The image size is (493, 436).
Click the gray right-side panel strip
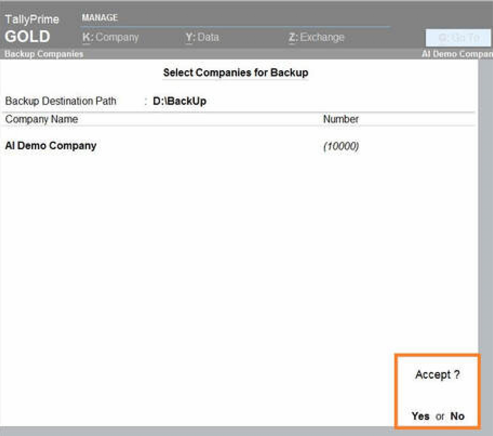coord(486,206)
